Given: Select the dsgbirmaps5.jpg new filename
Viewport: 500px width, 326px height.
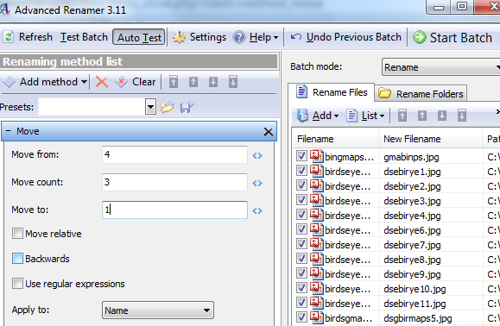Looking at the screenshot, I should 418,318.
